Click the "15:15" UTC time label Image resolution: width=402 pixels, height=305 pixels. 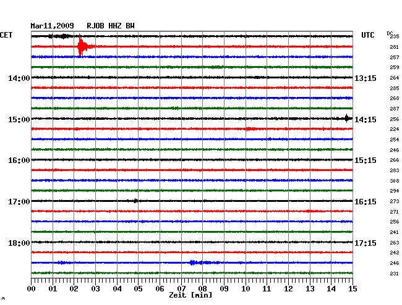click(366, 161)
